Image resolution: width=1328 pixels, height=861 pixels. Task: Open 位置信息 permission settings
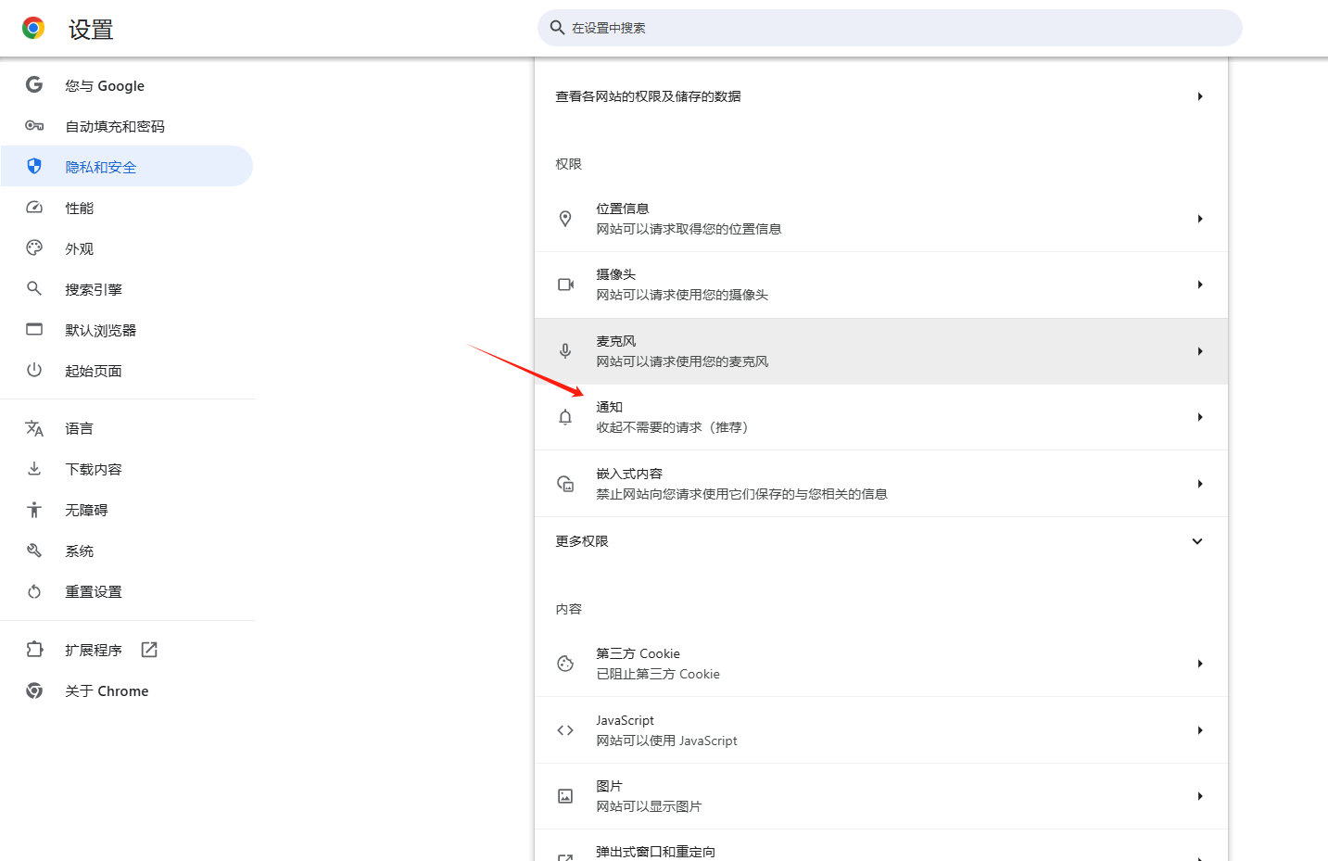pos(881,219)
